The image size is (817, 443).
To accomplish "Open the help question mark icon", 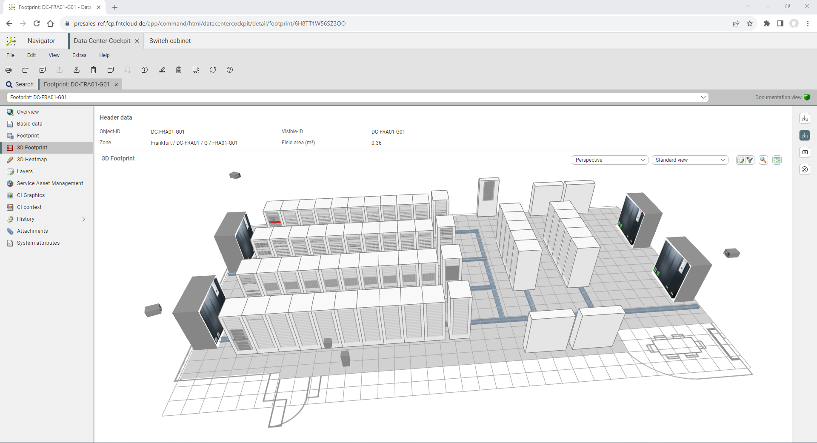I will tap(230, 70).
